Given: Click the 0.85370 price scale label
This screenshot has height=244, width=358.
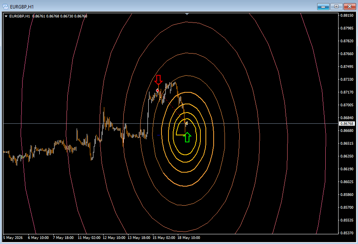Looking at the screenshot, I should tap(347, 233).
